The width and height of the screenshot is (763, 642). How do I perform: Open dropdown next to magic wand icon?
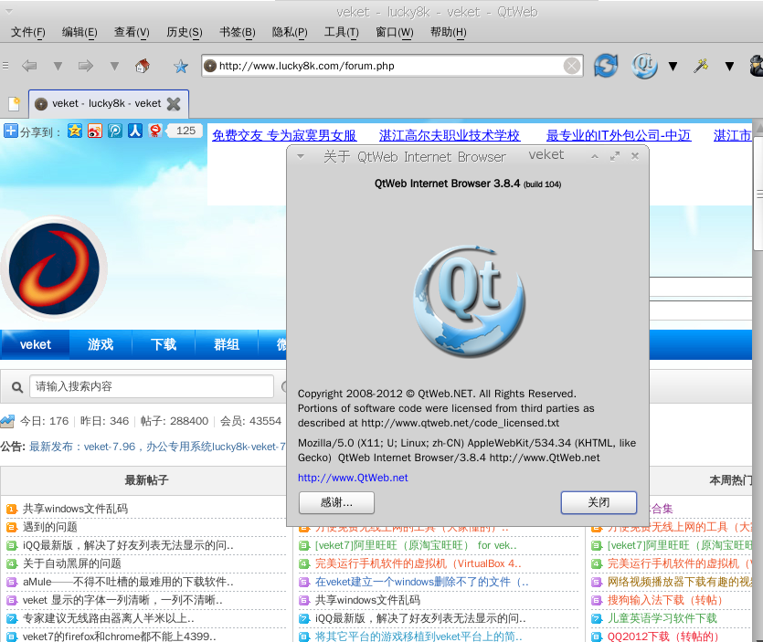pos(729,66)
